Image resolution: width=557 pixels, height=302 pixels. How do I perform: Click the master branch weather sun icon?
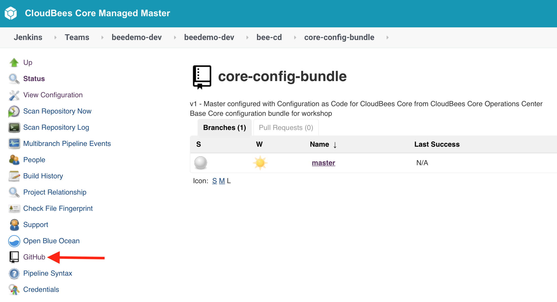click(260, 163)
